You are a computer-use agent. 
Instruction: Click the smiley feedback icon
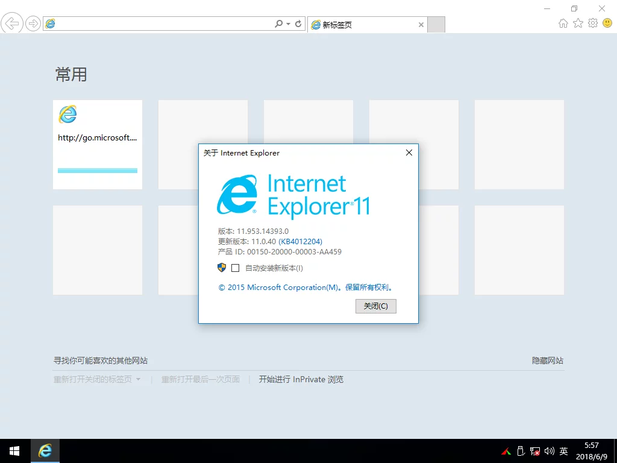[607, 23]
